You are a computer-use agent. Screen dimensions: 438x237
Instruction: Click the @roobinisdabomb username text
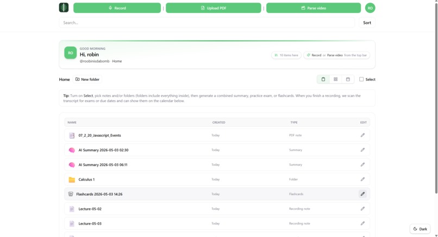[95, 61]
